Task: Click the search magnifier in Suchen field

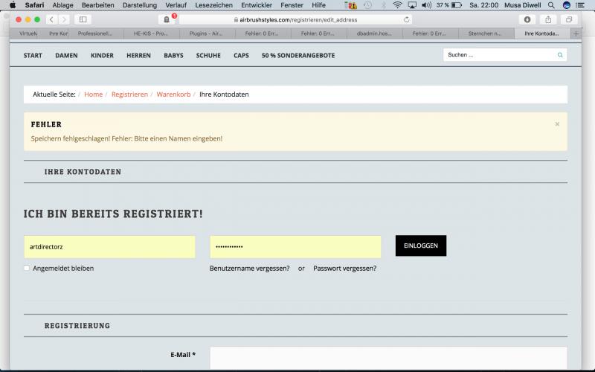Action: [x=560, y=55]
